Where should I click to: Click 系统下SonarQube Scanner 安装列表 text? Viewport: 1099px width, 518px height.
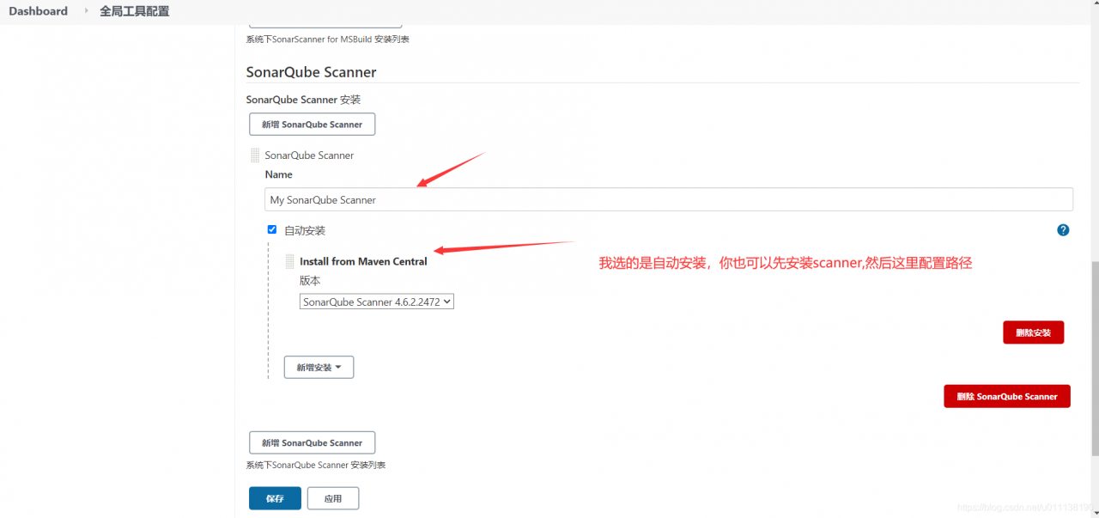click(x=316, y=465)
